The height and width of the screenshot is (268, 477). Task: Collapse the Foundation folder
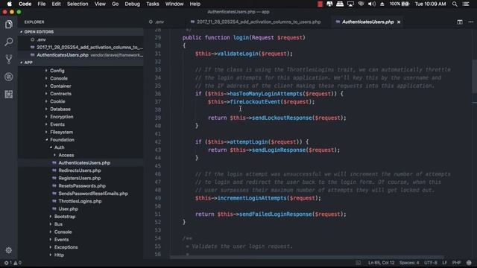[62, 140]
